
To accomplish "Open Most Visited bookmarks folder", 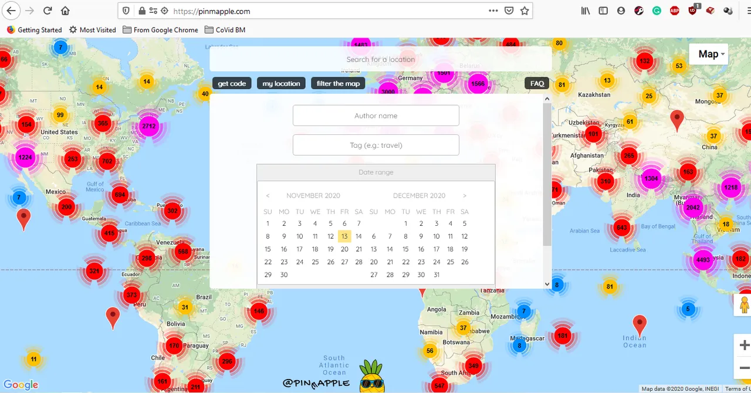I will (x=93, y=30).
